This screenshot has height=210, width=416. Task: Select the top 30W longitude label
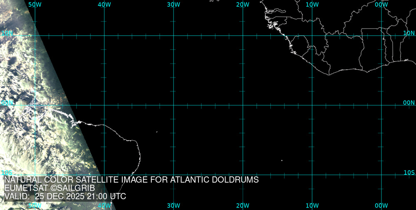click(x=173, y=5)
